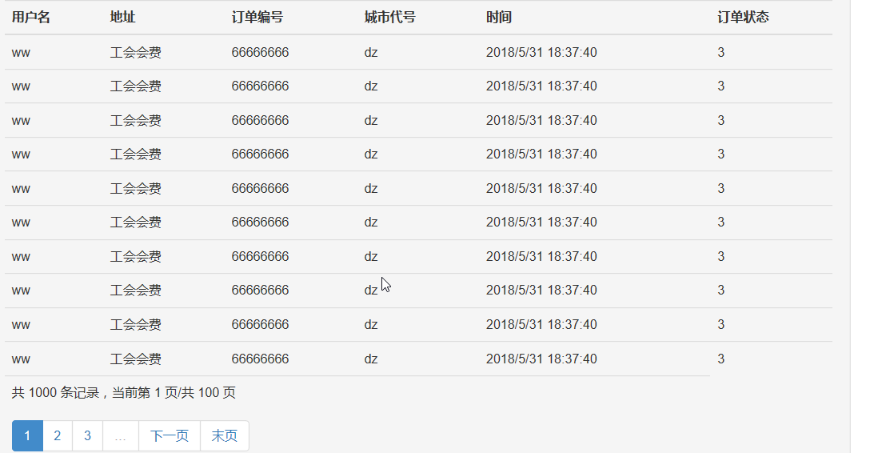Jump to last page via 末页
The height and width of the screenshot is (453, 890).
(x=224, y=436)
